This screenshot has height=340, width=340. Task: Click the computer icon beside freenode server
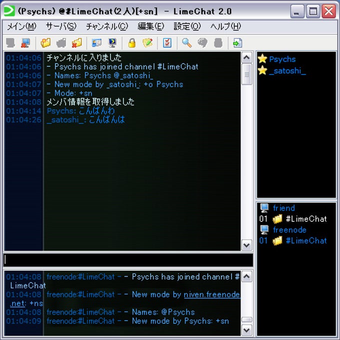click(x=264, y=229)
